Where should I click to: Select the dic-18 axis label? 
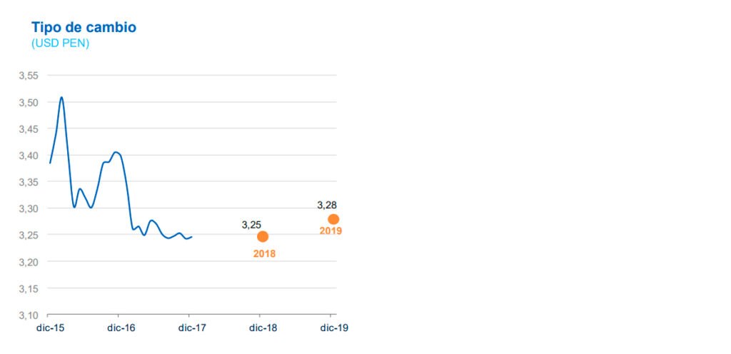[x=263, y=328]
